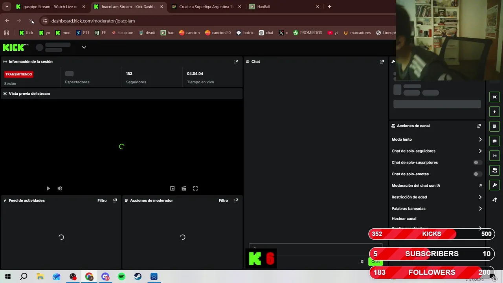503x283 pixels.
Task: Make the stream preview fullscreen
Action: [x=195, y=189]
